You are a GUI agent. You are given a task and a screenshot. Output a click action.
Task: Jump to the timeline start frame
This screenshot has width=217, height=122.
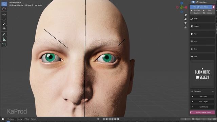pos(104,119)
